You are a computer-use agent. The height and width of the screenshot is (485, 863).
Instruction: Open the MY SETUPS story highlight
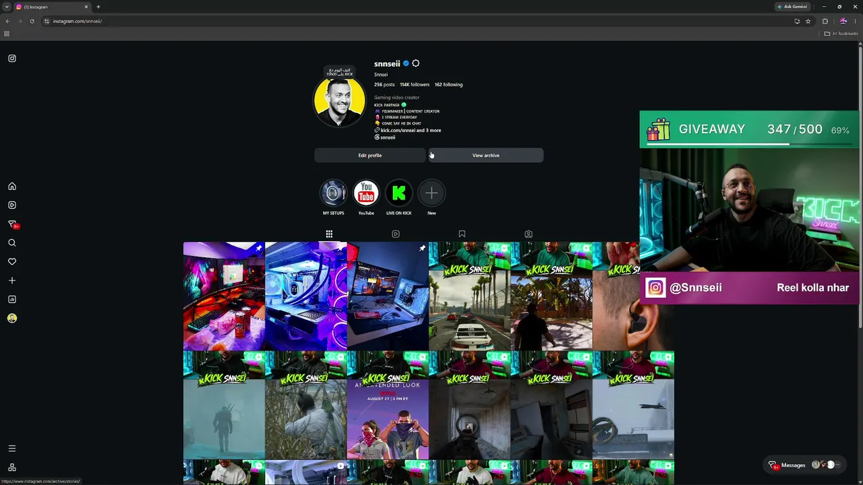coord(333,193)
